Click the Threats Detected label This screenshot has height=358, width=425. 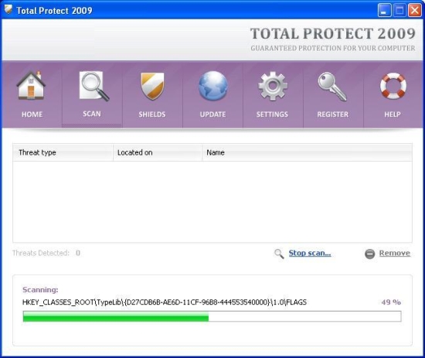[x=41, y=253]
